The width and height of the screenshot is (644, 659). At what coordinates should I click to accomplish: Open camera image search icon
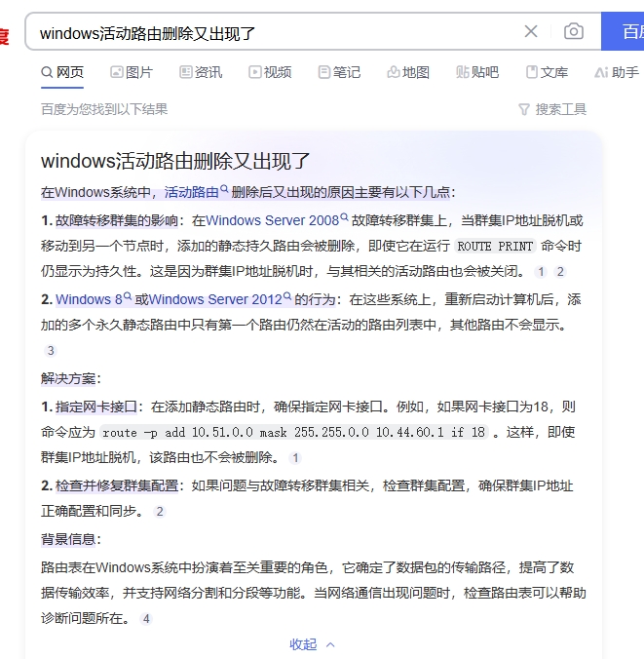[574, 31]
